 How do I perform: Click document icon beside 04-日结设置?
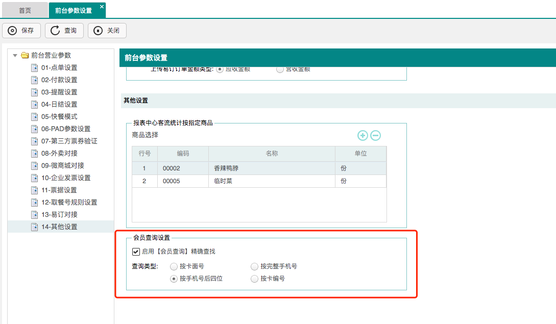(x=34, y=104)
